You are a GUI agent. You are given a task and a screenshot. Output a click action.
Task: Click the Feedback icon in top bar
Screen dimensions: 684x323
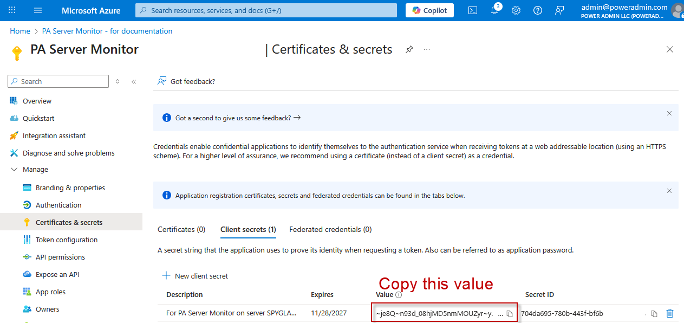click(x=559, y=10)
